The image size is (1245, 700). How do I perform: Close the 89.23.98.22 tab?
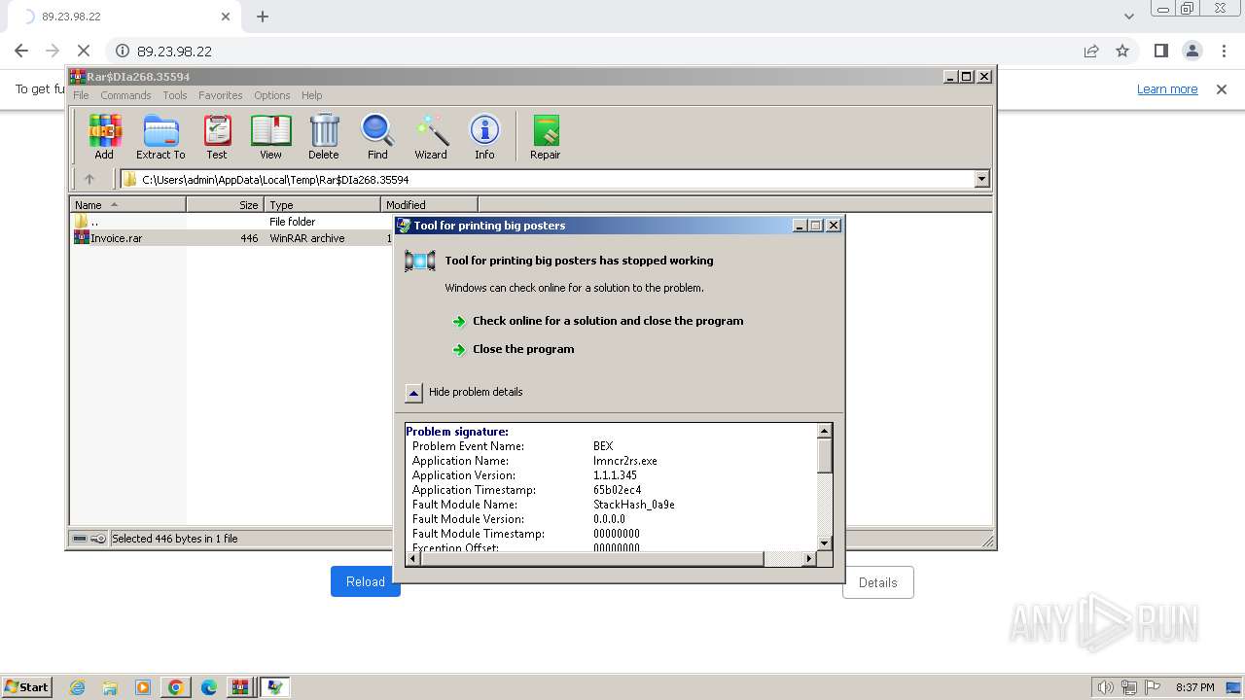coord(226,17)
